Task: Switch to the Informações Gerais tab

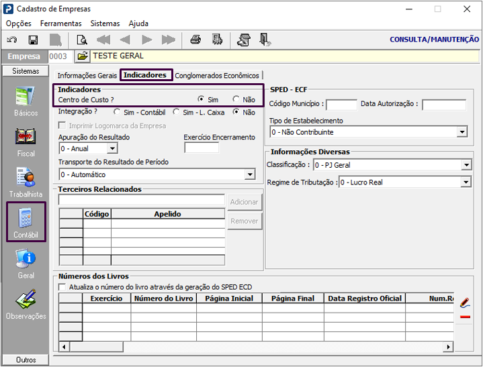Action: (87, 76)
